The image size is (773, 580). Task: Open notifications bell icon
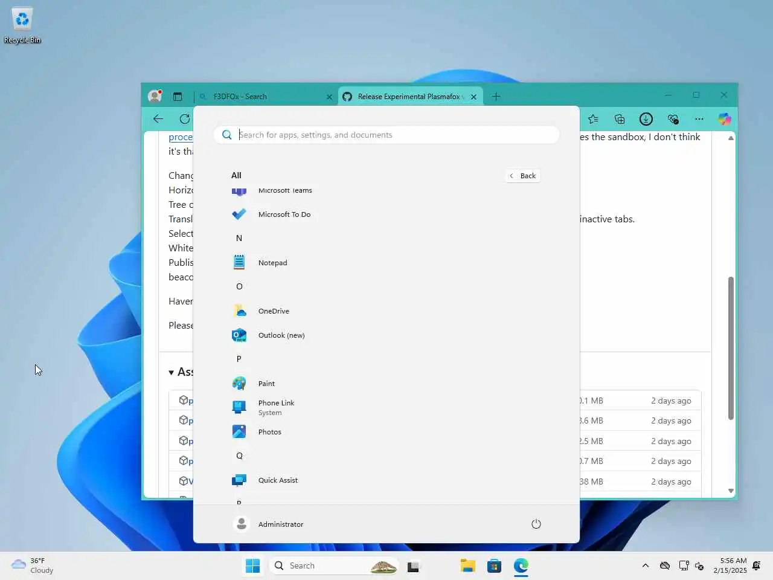click(757, 565)
